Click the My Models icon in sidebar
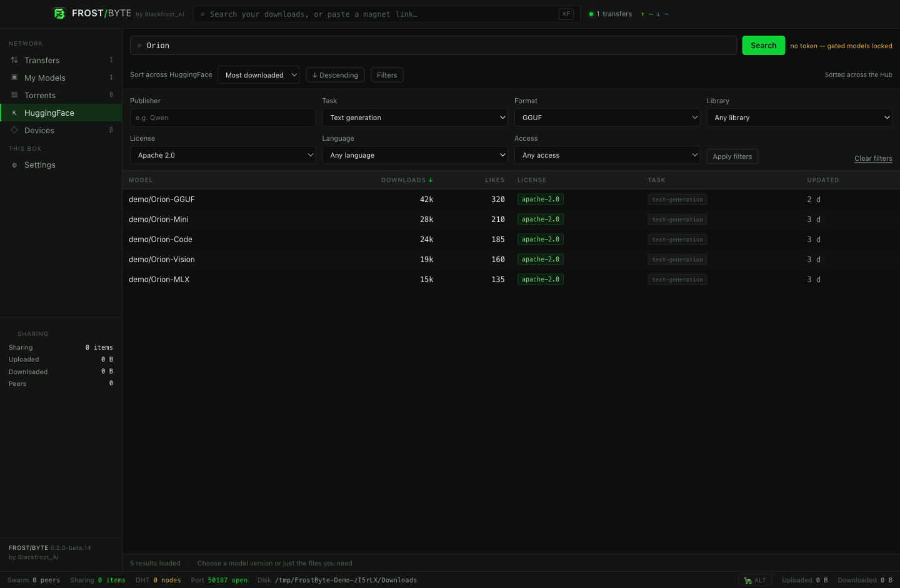 click(14, 78)
